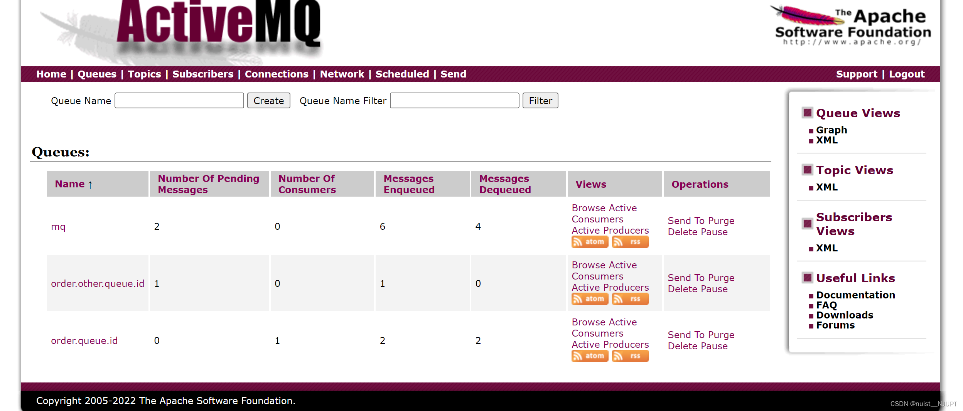
Task: View Active Consumers for the mq queue
Action: [x=604, y=214]
